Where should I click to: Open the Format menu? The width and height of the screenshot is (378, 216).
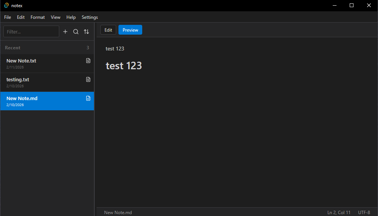coord(38,17)
